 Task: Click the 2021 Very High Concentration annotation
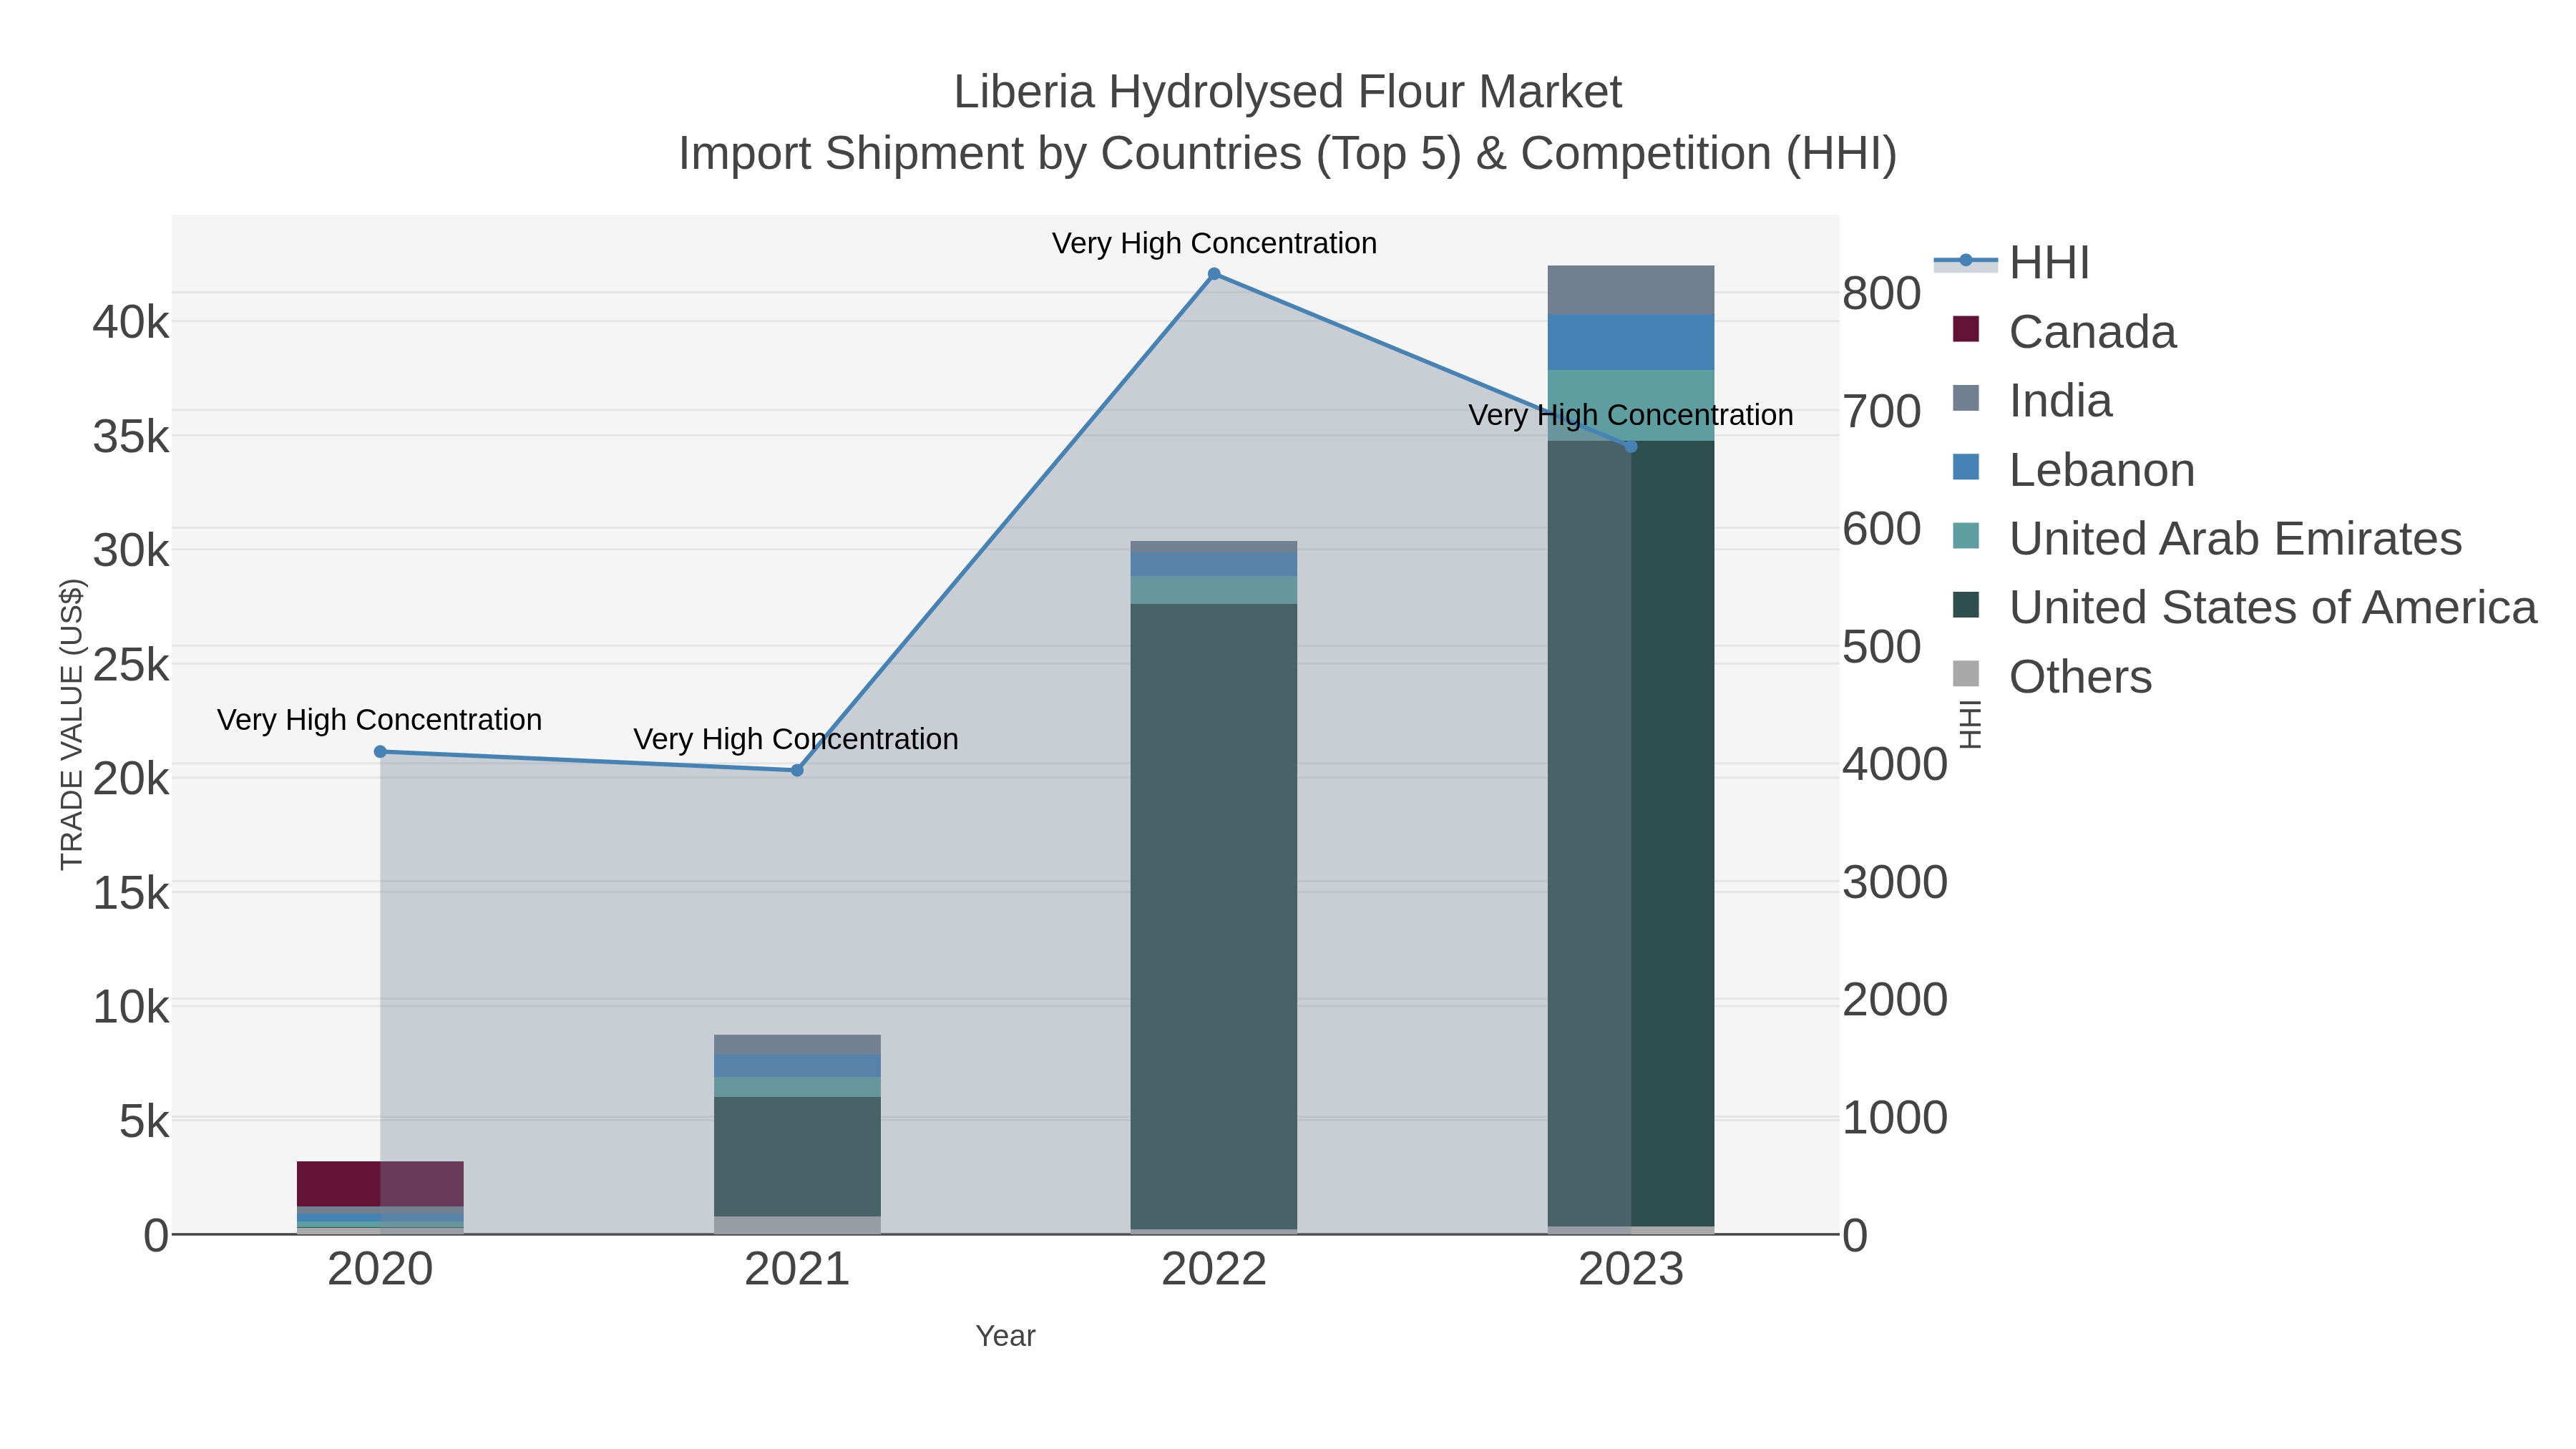click(x=796, y=739)
